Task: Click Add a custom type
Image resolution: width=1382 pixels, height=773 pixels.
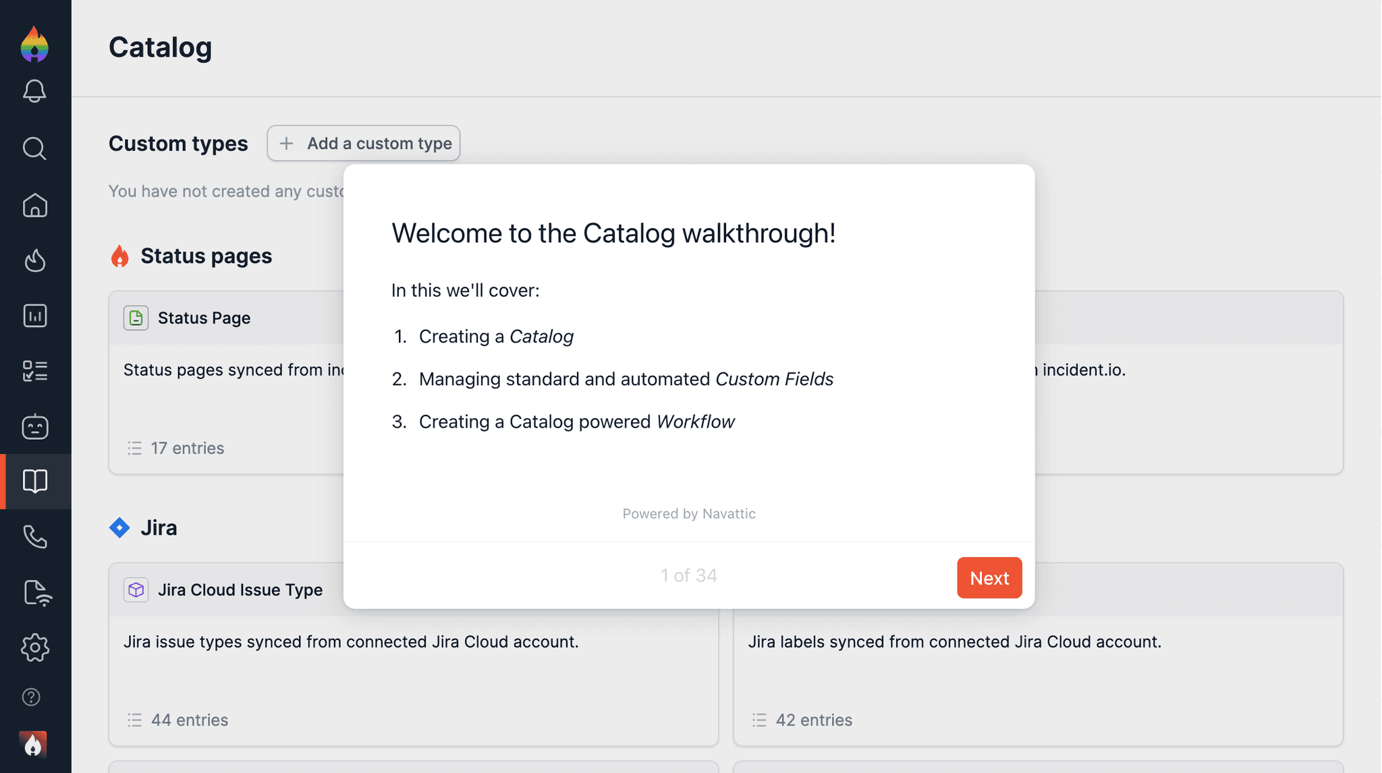Action: (x=363, y=143)
